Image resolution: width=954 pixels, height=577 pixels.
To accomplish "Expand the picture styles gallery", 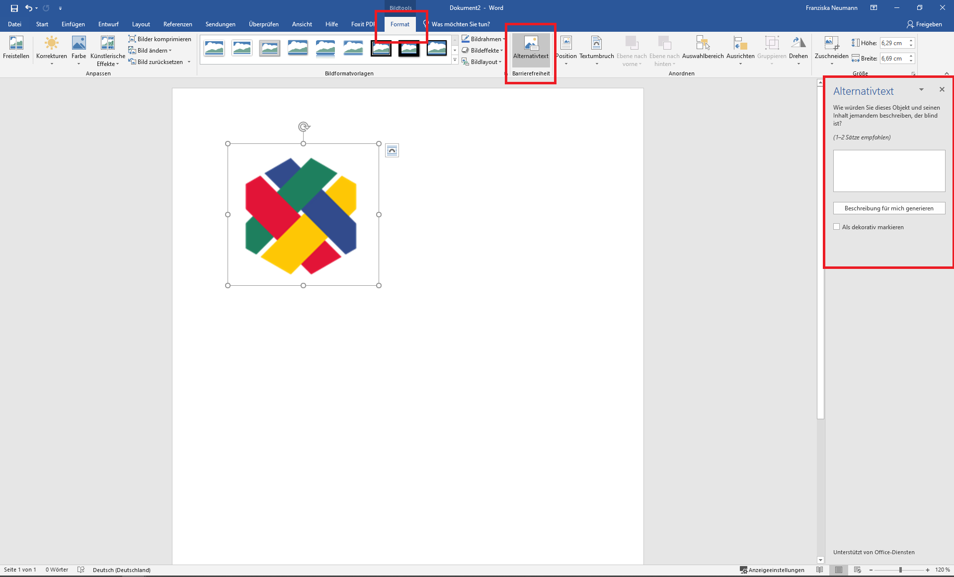I will point(455,60).
